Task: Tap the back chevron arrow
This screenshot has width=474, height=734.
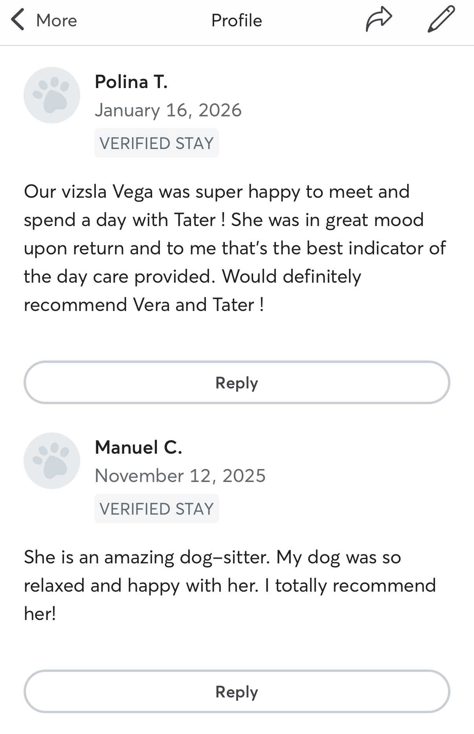Action: [18, 20]
